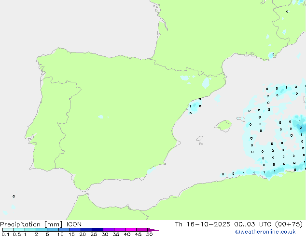Click the '15' legend scale label
306x236 pixels.
coord(71,234)
